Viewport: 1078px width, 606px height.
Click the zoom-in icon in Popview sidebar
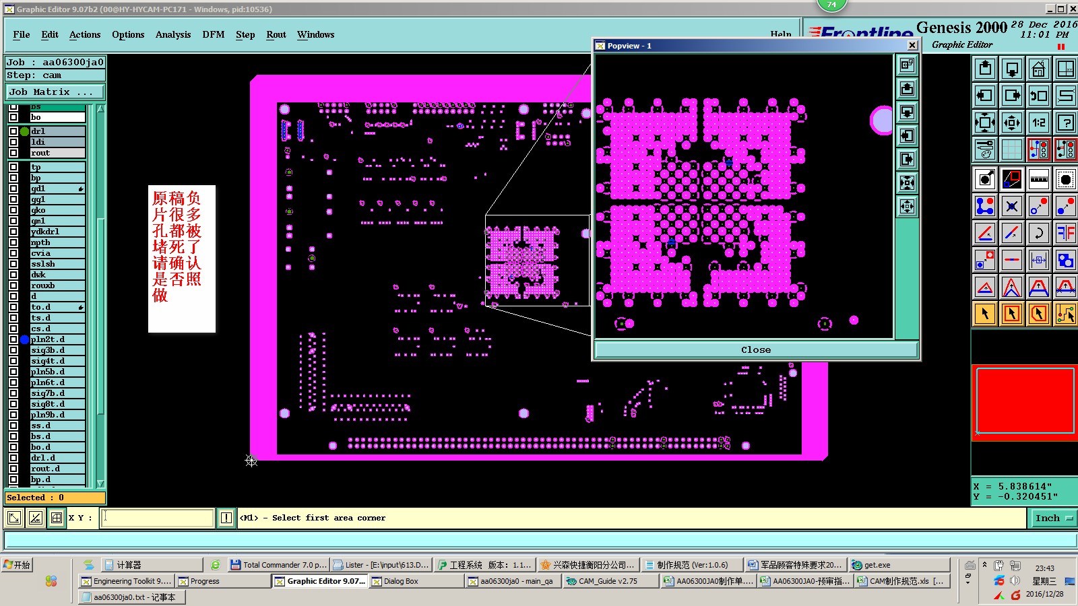pyautogui.click(x=908, y=182)
